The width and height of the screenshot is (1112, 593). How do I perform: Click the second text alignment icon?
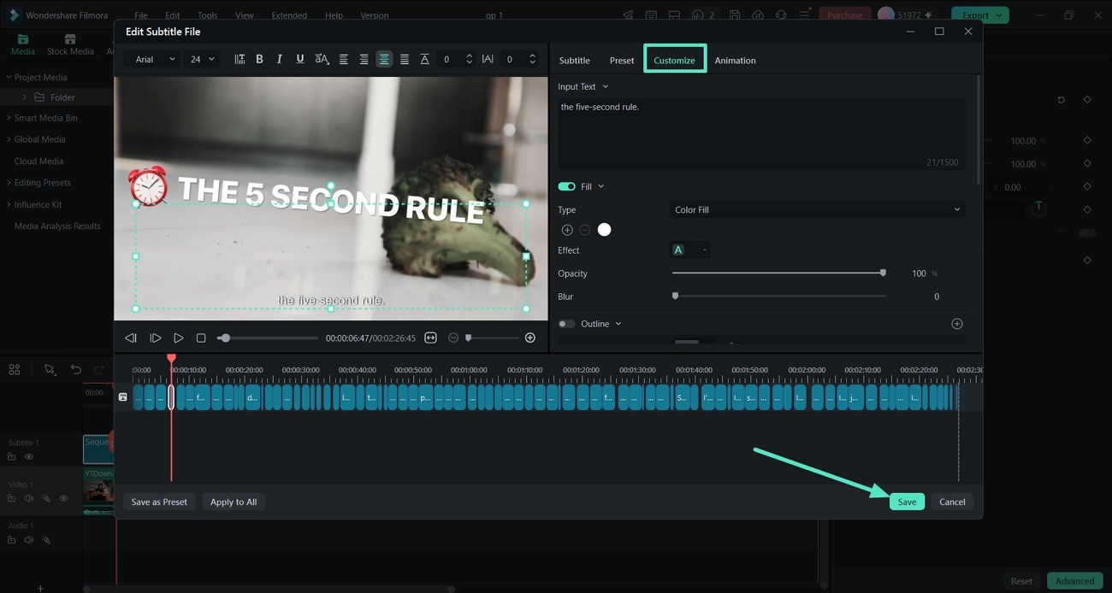(364, 59)
